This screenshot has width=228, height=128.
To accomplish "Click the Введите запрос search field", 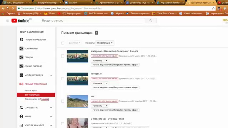I will coord(93,21).
